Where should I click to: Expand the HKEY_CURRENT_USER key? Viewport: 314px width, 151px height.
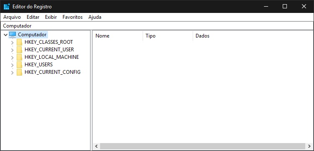point(13,50)
